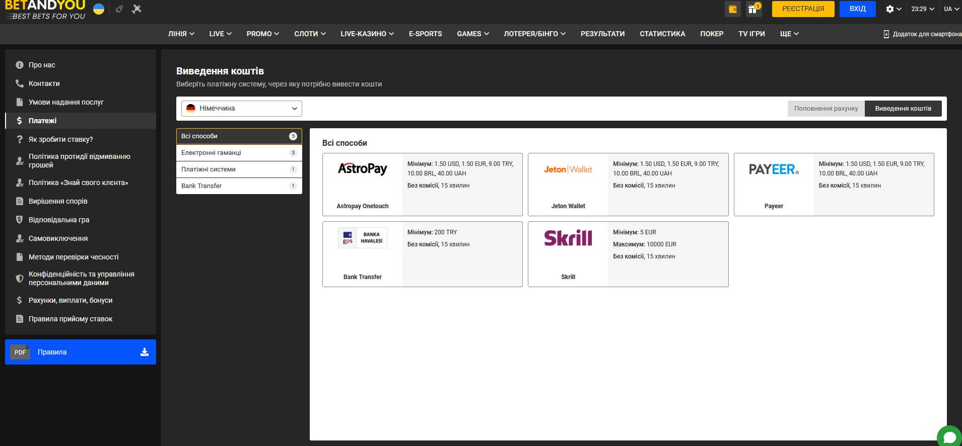Image resolution: width=962 pixels, height=446 pixels.
Task: Choose the Astropay Onetouch withdrawal label
Action: [x=363, y=206]
